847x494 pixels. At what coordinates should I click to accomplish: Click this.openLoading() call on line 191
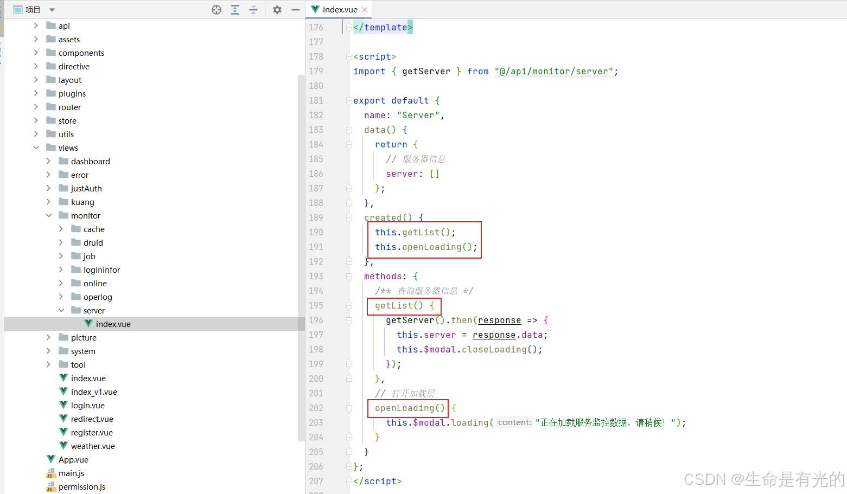coord(426,247)
